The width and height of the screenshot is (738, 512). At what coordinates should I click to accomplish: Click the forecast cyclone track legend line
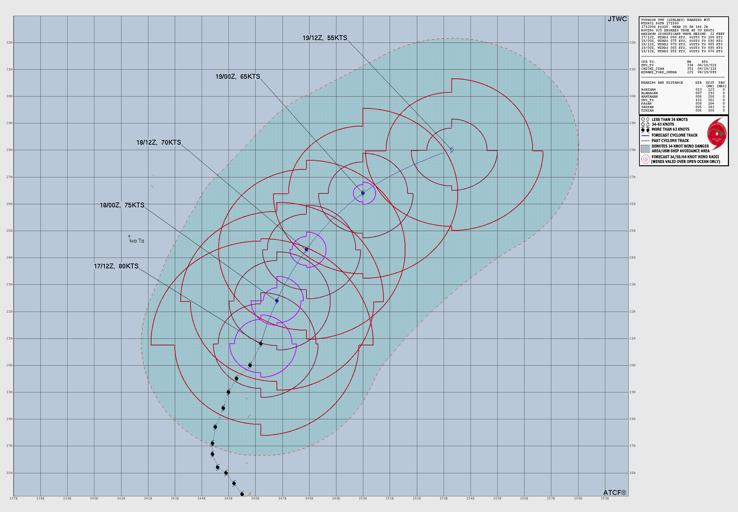[x=645, y=135]
